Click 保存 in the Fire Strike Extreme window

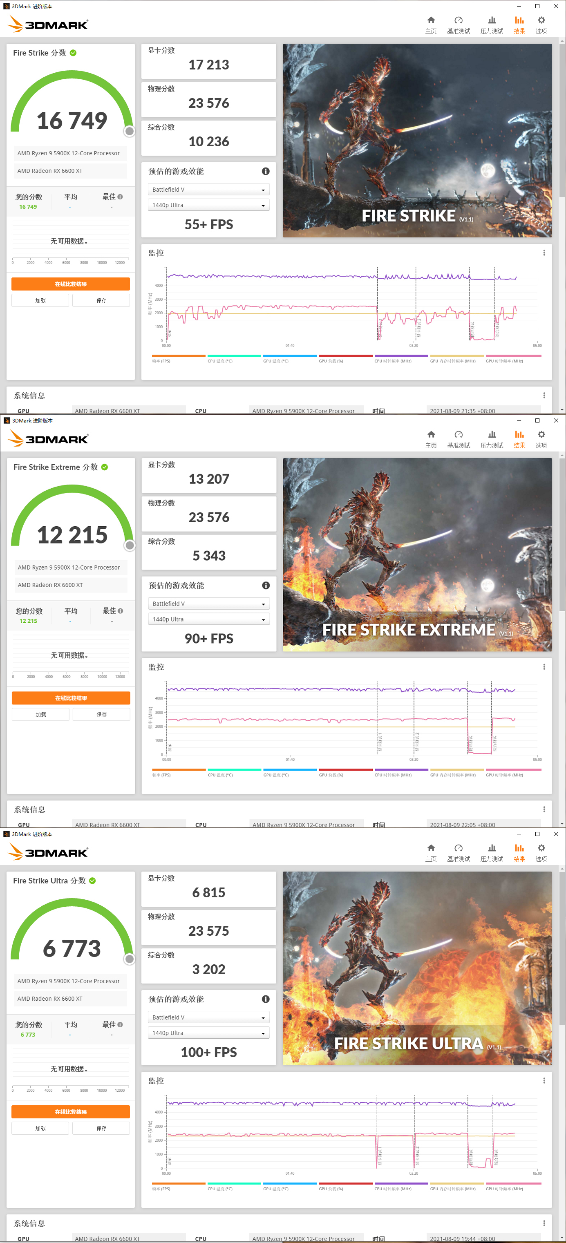[102, 715]
